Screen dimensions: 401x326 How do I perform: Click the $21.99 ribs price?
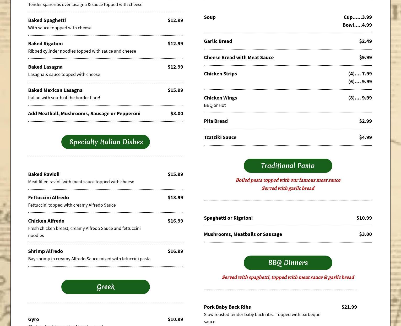[x=349, y=307]
